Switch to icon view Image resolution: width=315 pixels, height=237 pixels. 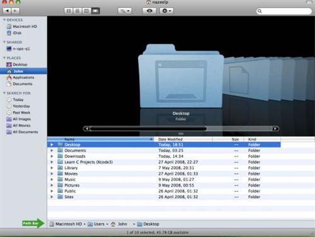[x=69, y=11]
